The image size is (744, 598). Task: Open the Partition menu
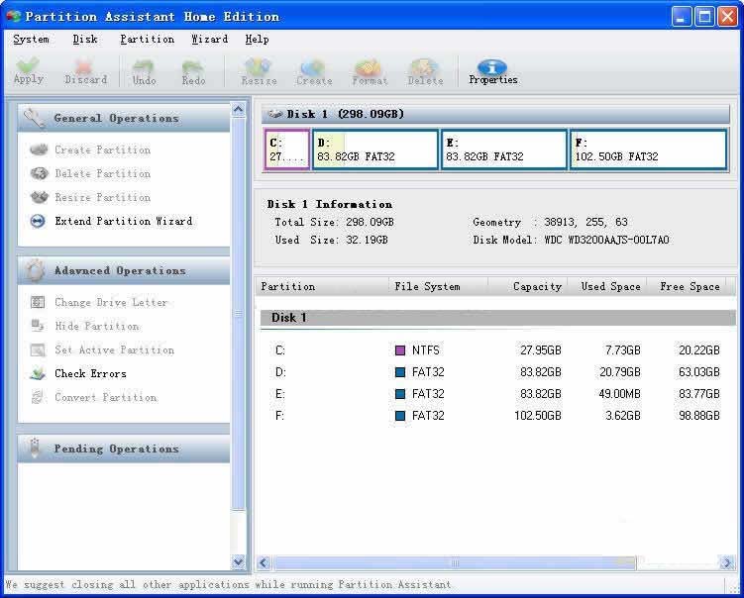click(x=147, y=40)
